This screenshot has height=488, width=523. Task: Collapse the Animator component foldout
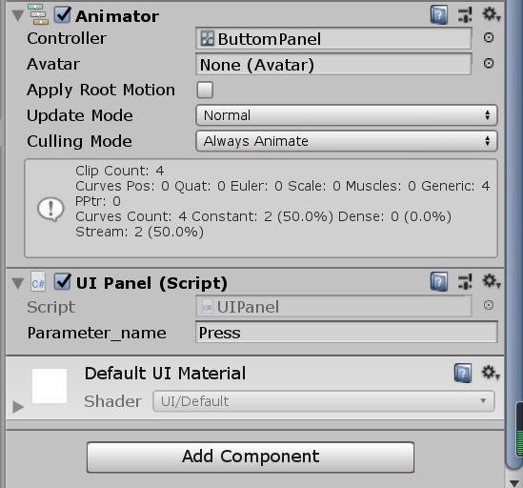click(18, 15)
